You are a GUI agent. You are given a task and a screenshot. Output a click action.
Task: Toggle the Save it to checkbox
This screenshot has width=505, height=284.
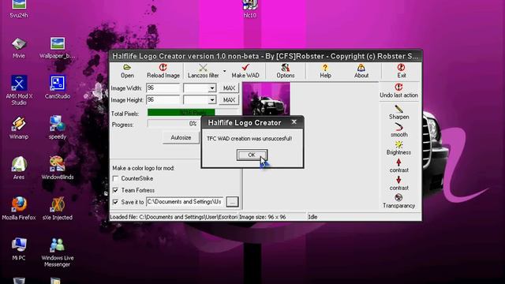115,202
